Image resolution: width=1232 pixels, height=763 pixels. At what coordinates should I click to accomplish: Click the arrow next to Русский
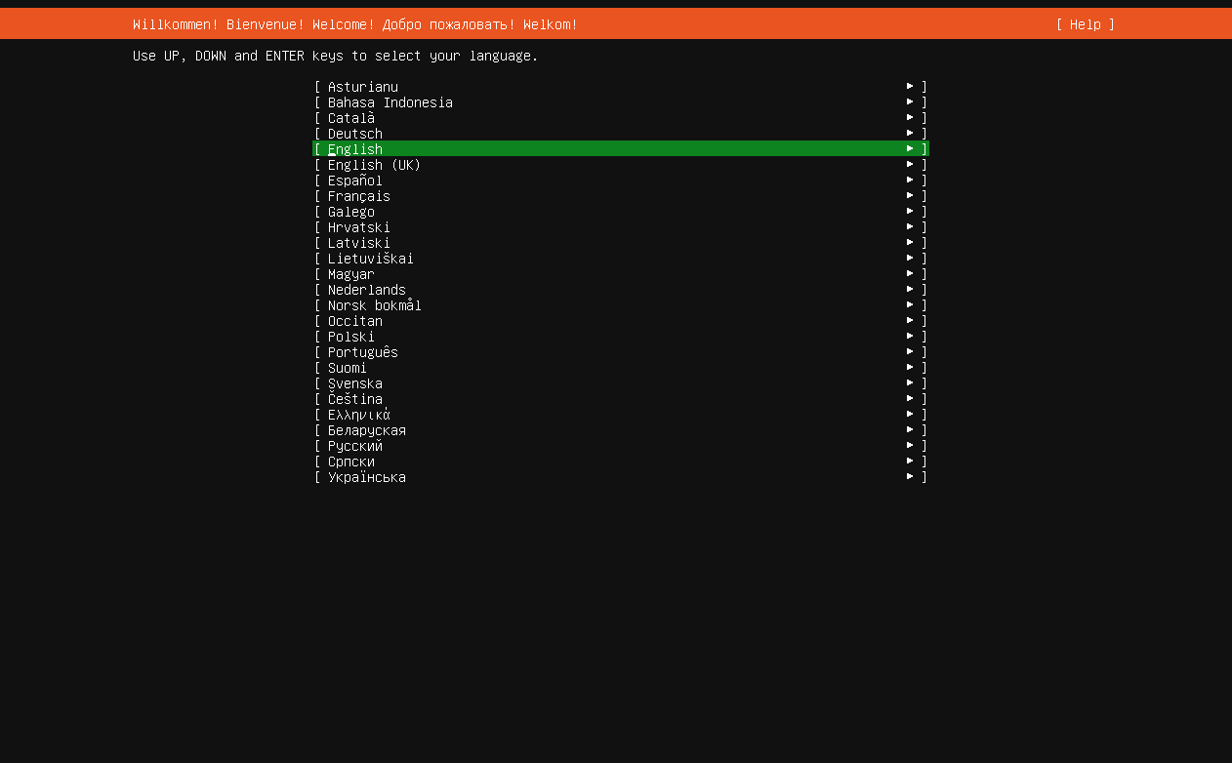pos(910,445)
